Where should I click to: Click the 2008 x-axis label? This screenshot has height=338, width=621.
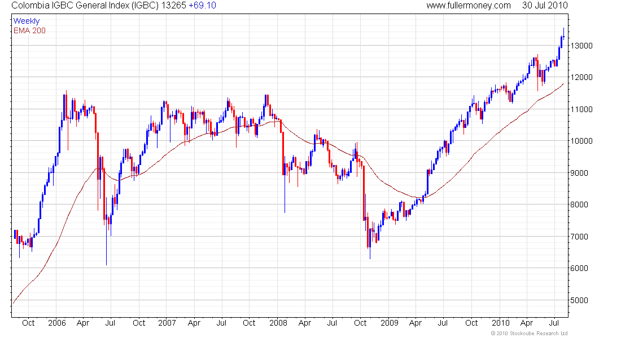coord(278,323)
